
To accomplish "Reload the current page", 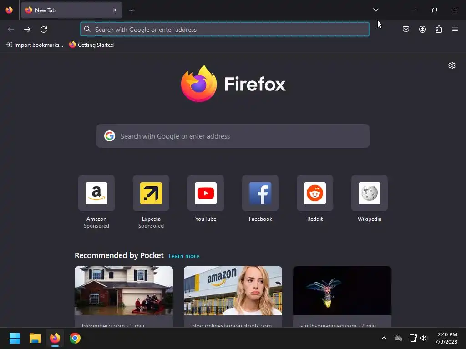I will [44, 30].
